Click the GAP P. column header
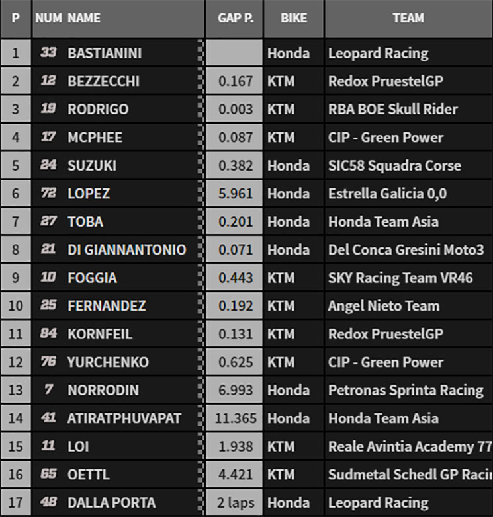 click(x=236, y=18)
